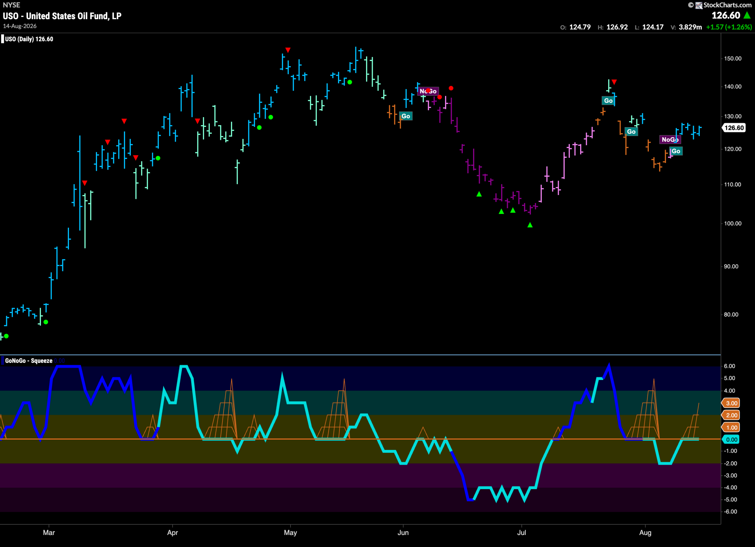
Task: Click the StockCharts.com logo icon
Action: coord(699,5)
